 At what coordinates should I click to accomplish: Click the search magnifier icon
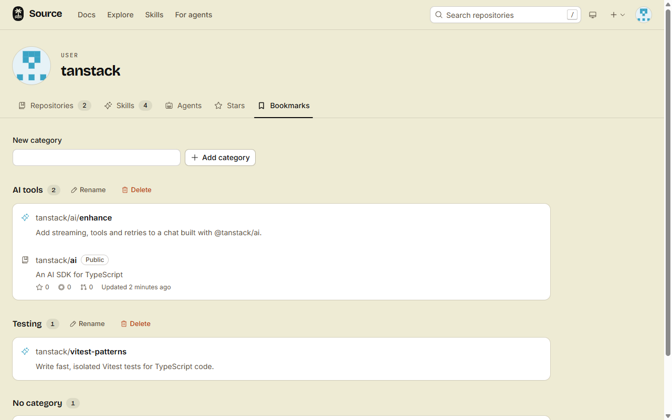coord(439,15)
